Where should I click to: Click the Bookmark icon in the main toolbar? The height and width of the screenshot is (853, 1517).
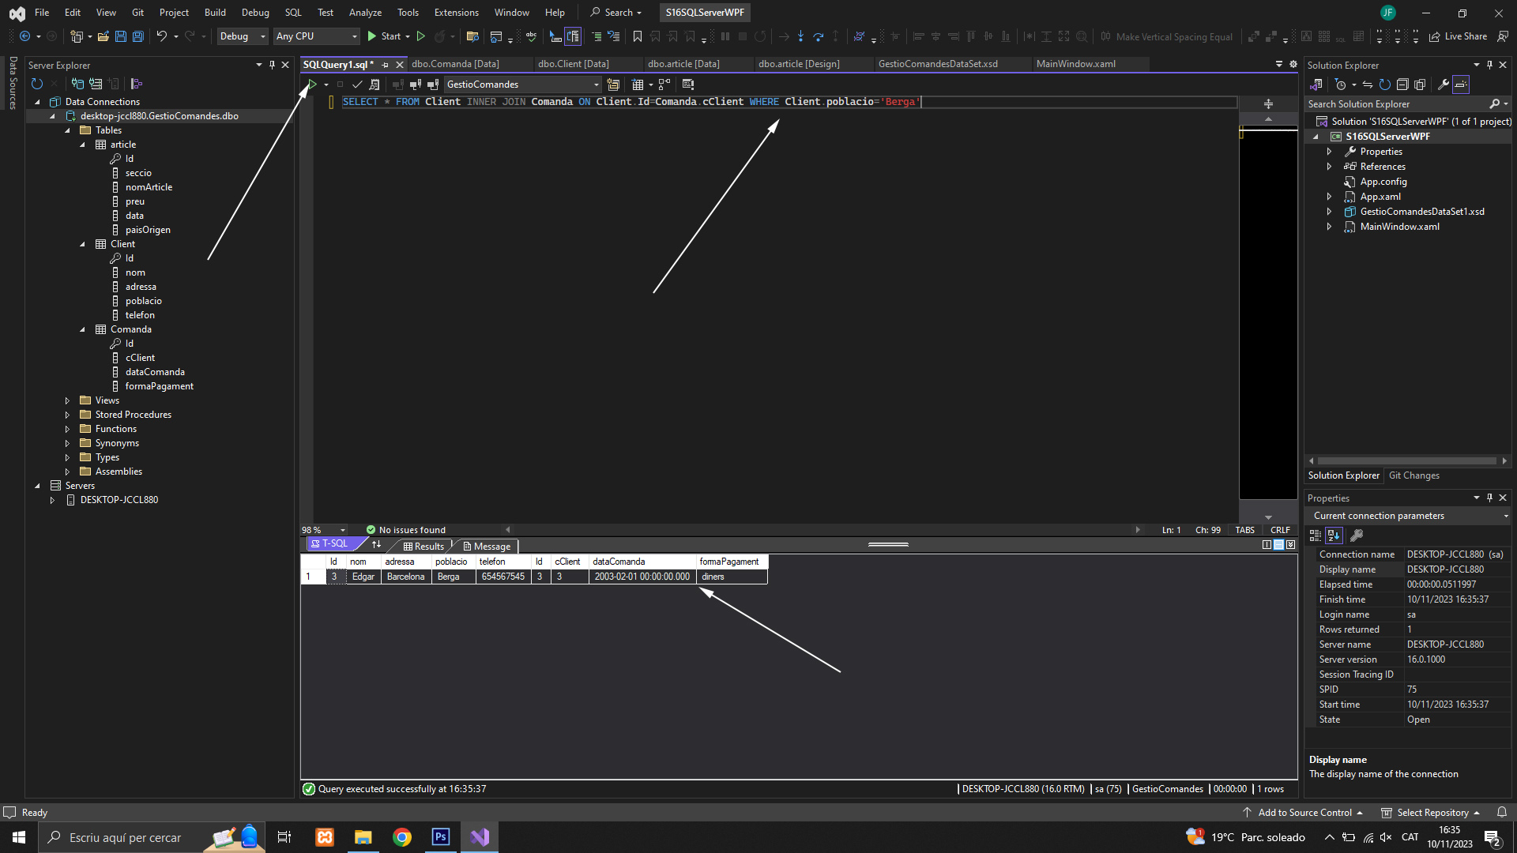(x=637, y=36)
